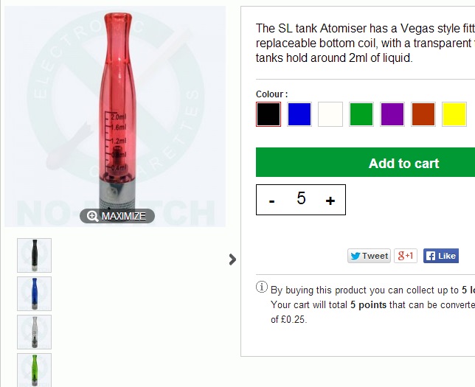Image resolution: width=475 pixels, height=387 pixels.
Task: Open the black atomiser thumbnail
Action: (x=34, y=255)
